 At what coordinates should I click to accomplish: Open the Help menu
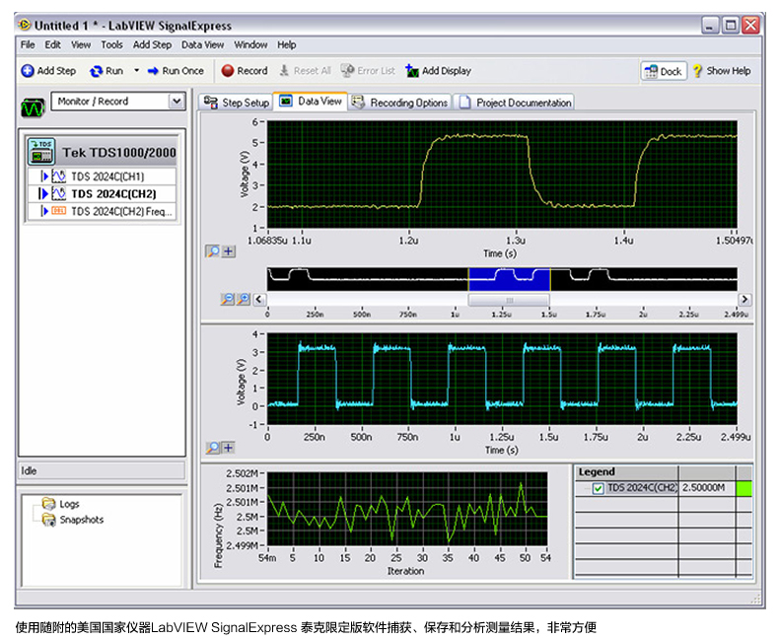click(287, 44)
